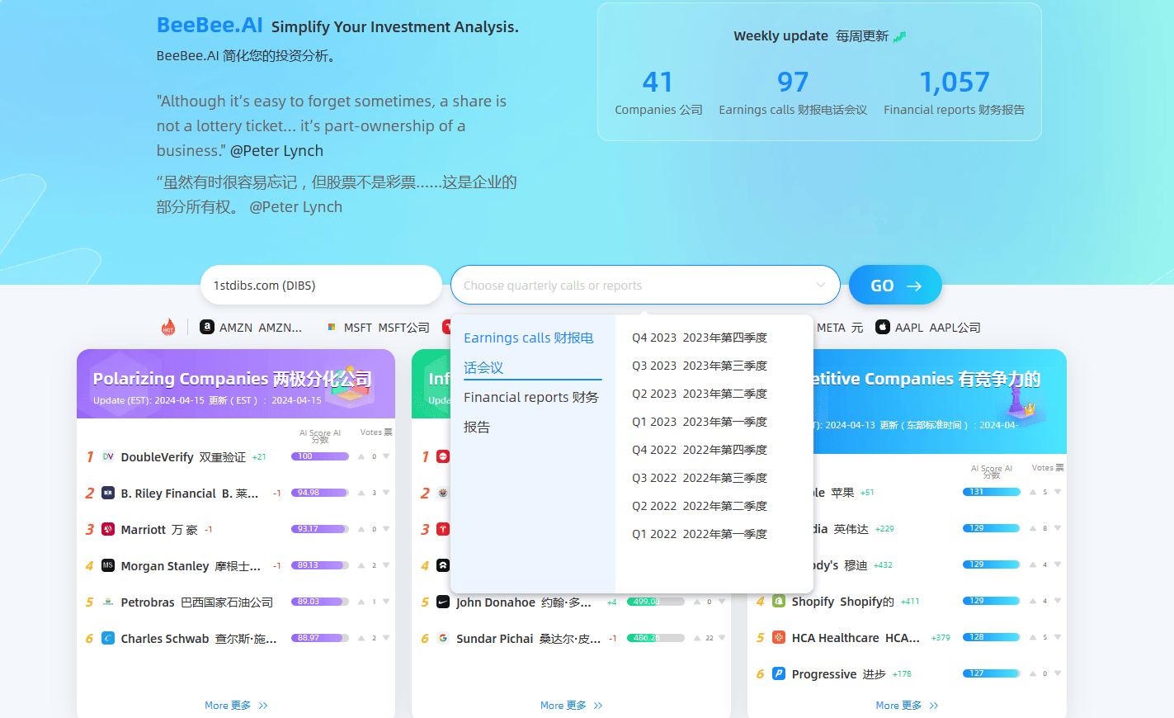The width and height of the screenshot is (1174, 718).
Task: Click the company search field showing 1stdibs.com
Action: click(321, 286)
